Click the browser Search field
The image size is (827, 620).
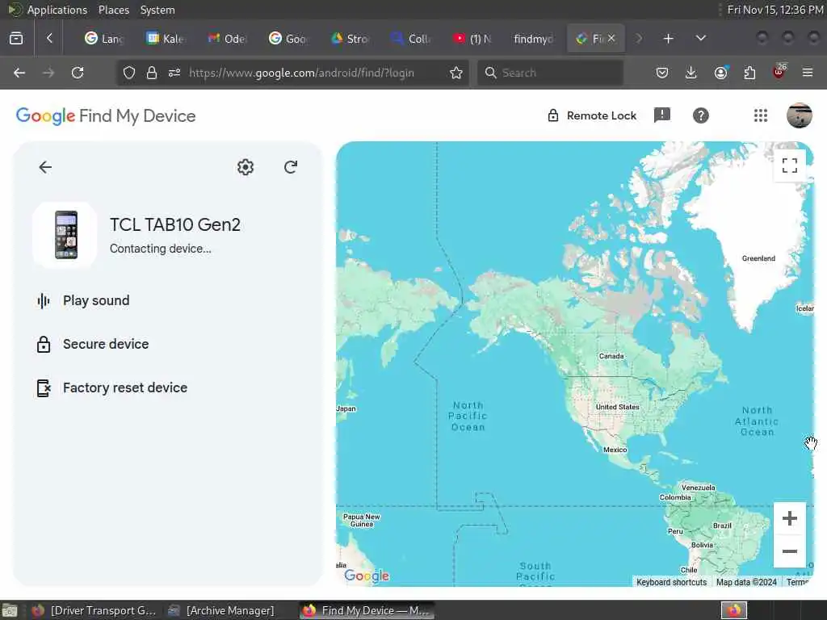pyautogui.click(x=550, y=73)
